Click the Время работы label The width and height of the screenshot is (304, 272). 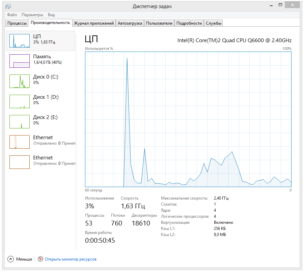[x=98, y=233]
